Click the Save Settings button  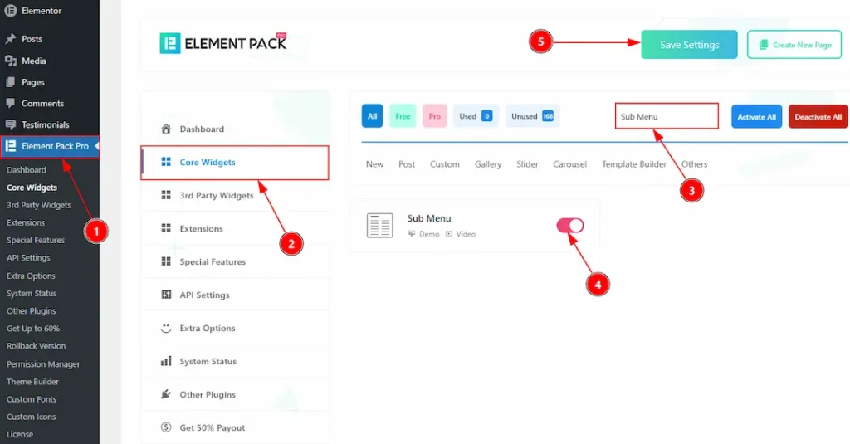[689, 45]
